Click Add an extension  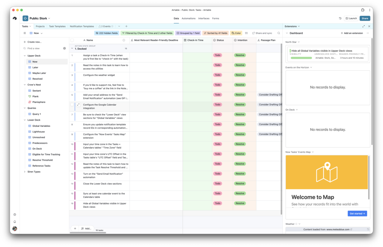click(x=352, y=33)
